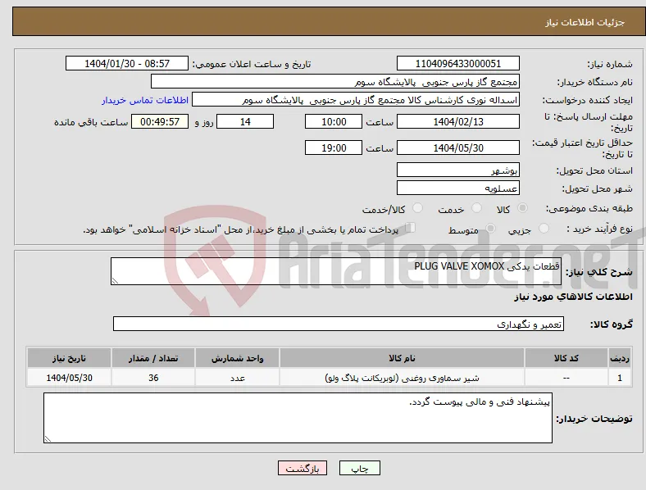Click the بازگشت (back) button
Viewport: 646px width, 490px height.
pos(303,469)
